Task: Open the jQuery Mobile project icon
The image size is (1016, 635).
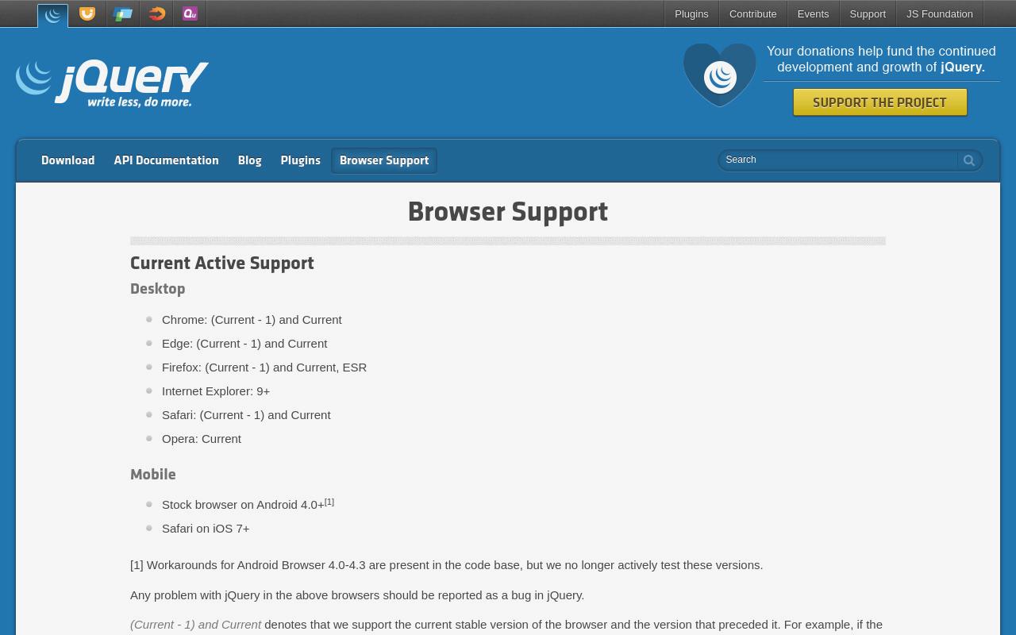Action: [122, 13]
